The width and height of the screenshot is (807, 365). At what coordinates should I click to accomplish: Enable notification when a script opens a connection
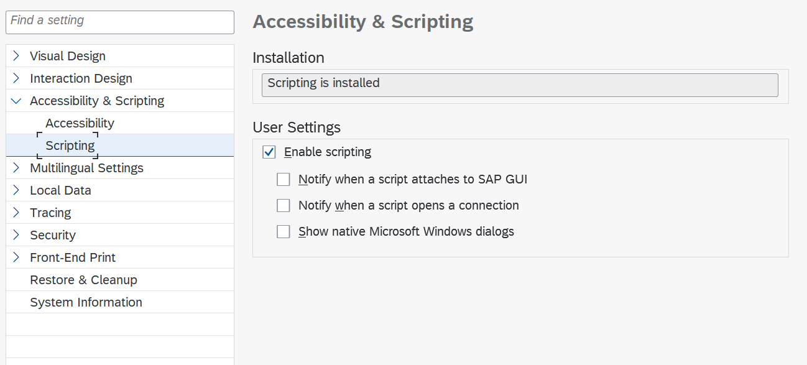coord(284,205)
